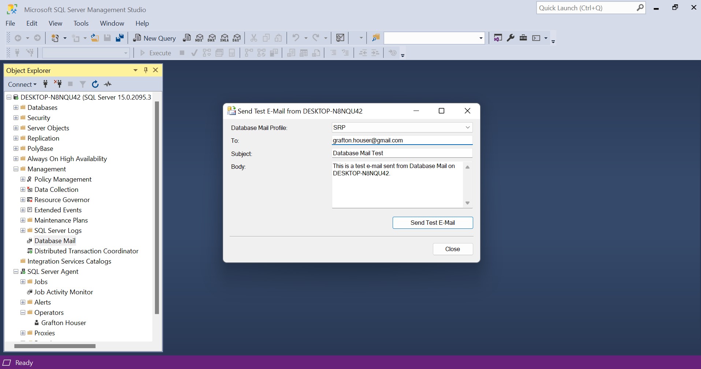Open the Tools menu
This screenshot has width=701, height=369.
point(81,23)
